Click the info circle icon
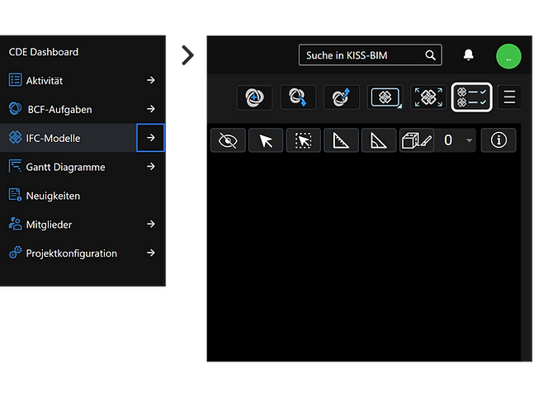The image size is (543, 397). pyautogui.click(x=498, y=140)
